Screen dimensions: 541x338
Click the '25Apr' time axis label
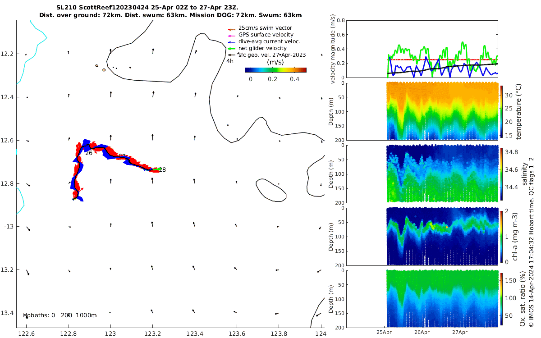click(384, 332)
